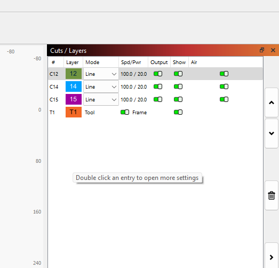Image resolution: width=279 pixels, height=268 pixels.
Task: Move selected layer down with arrow button
Action: 272,133
